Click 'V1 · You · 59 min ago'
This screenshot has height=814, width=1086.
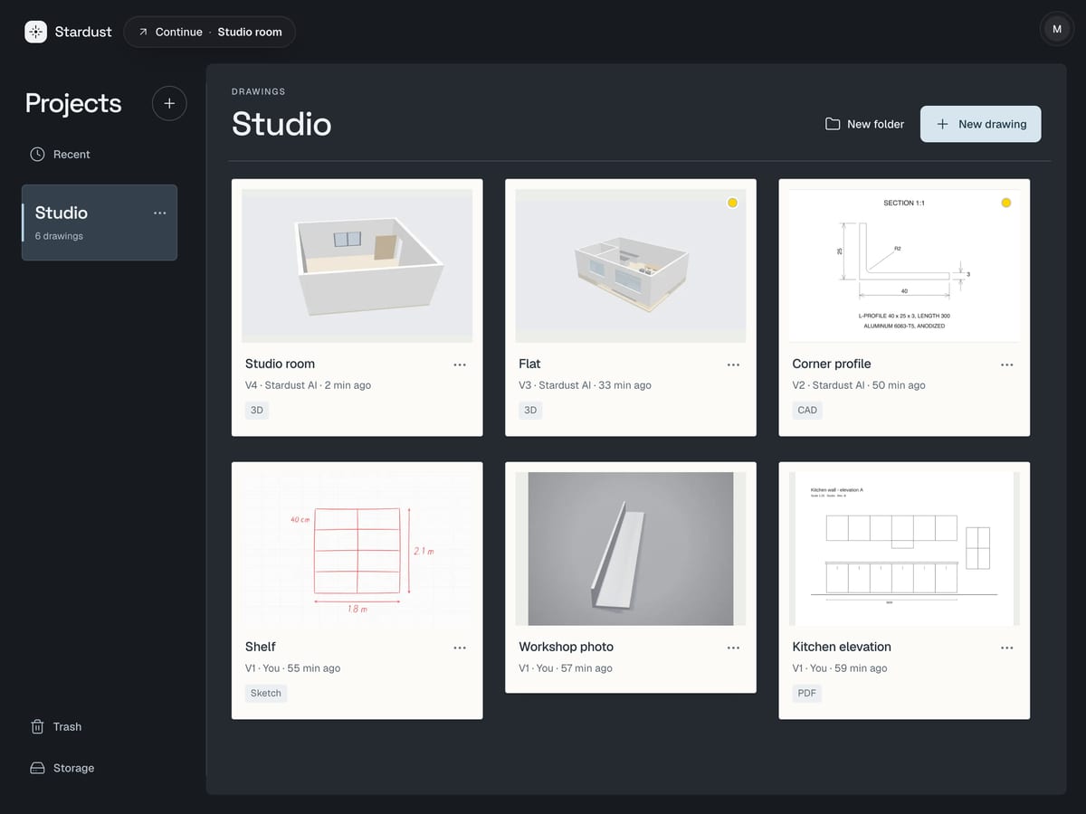840,668
